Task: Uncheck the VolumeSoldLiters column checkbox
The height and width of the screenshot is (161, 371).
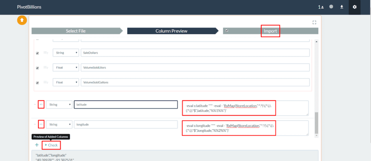Action: pos(37,68)
